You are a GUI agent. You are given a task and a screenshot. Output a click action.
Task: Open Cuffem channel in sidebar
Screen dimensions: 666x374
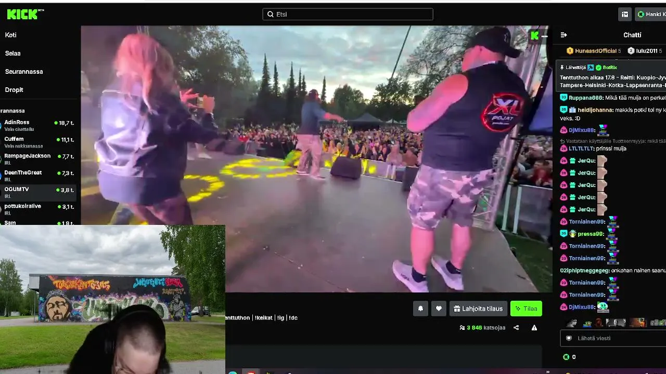pos(39,142)
